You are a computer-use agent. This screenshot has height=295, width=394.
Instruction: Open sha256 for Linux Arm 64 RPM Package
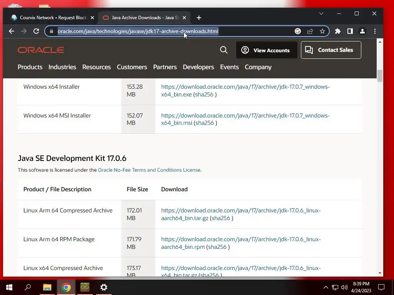click(217, 247)
